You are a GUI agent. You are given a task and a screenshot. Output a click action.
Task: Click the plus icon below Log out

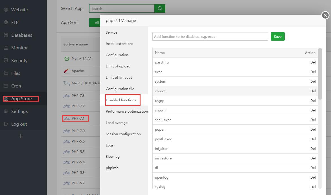tap(21, 136)
